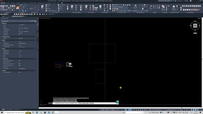Screen dimensions: 203x114
Task: Click the overlapping squares reference icon in ribbon
Action: tap(163, 6)
